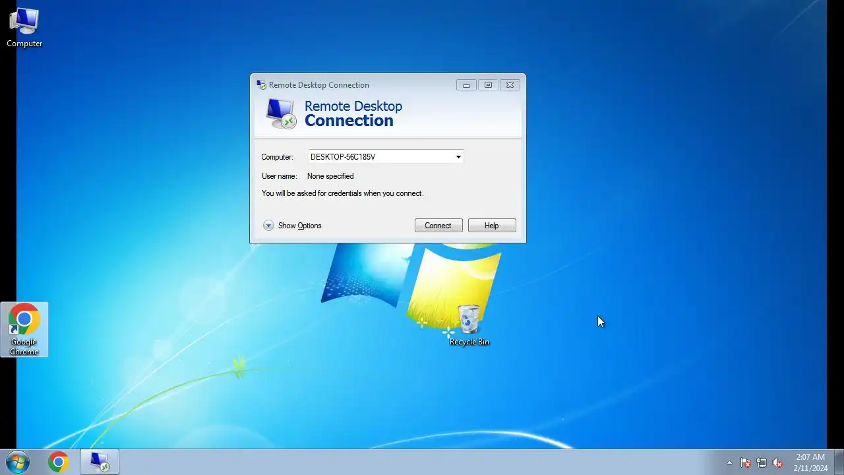Click the network status tray icon
This screenshot has height=475, width=844.
click(762, 462)
